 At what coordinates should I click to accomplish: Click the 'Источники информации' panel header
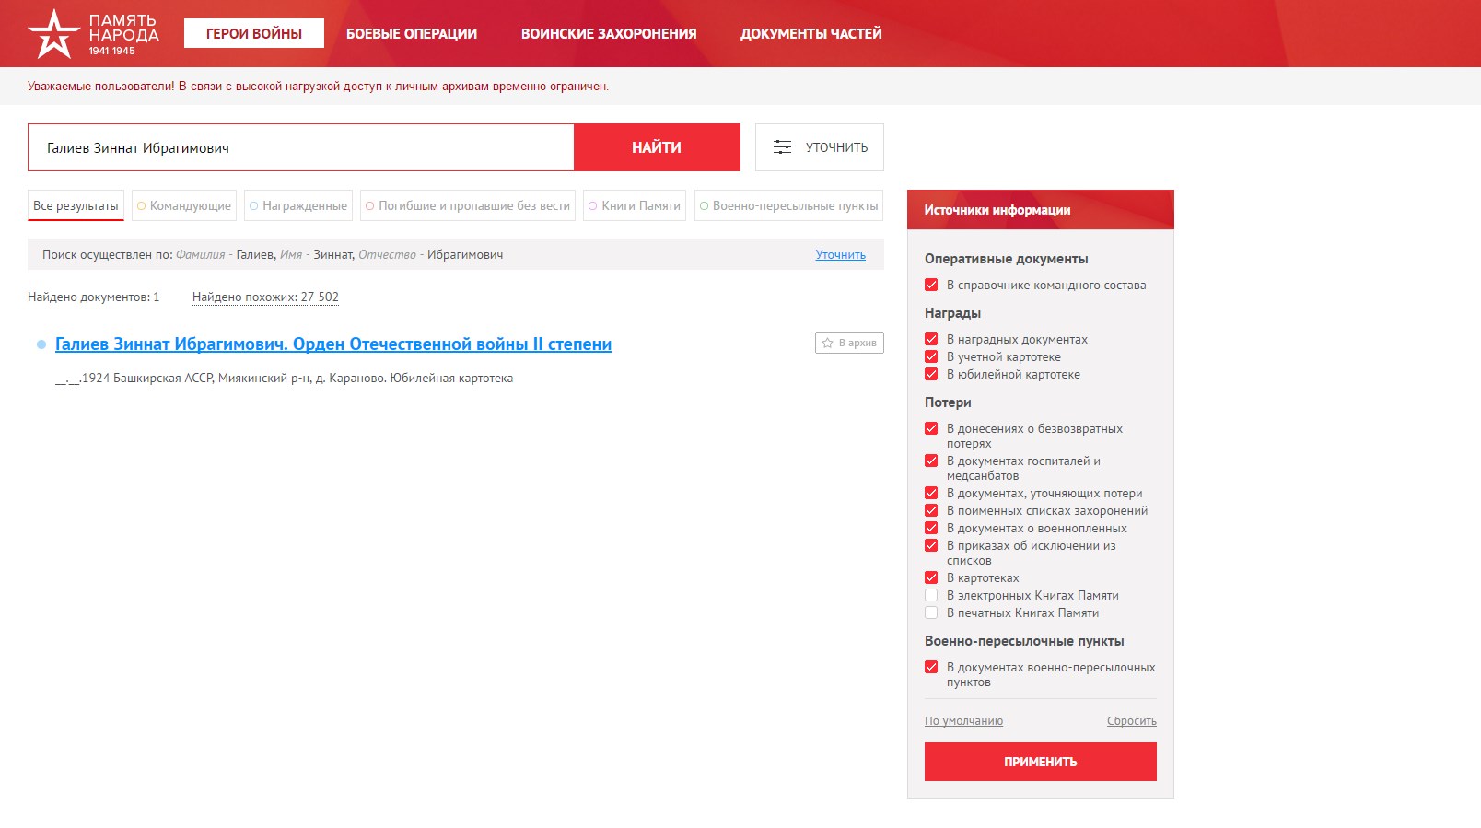pyautogui.click(x=1041, y=210)
